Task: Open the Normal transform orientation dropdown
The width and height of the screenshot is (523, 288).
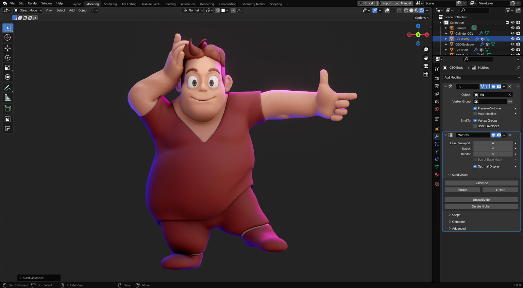Action: pos(194,10)
